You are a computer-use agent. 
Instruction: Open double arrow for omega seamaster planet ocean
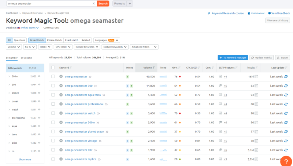pos(107,132)
